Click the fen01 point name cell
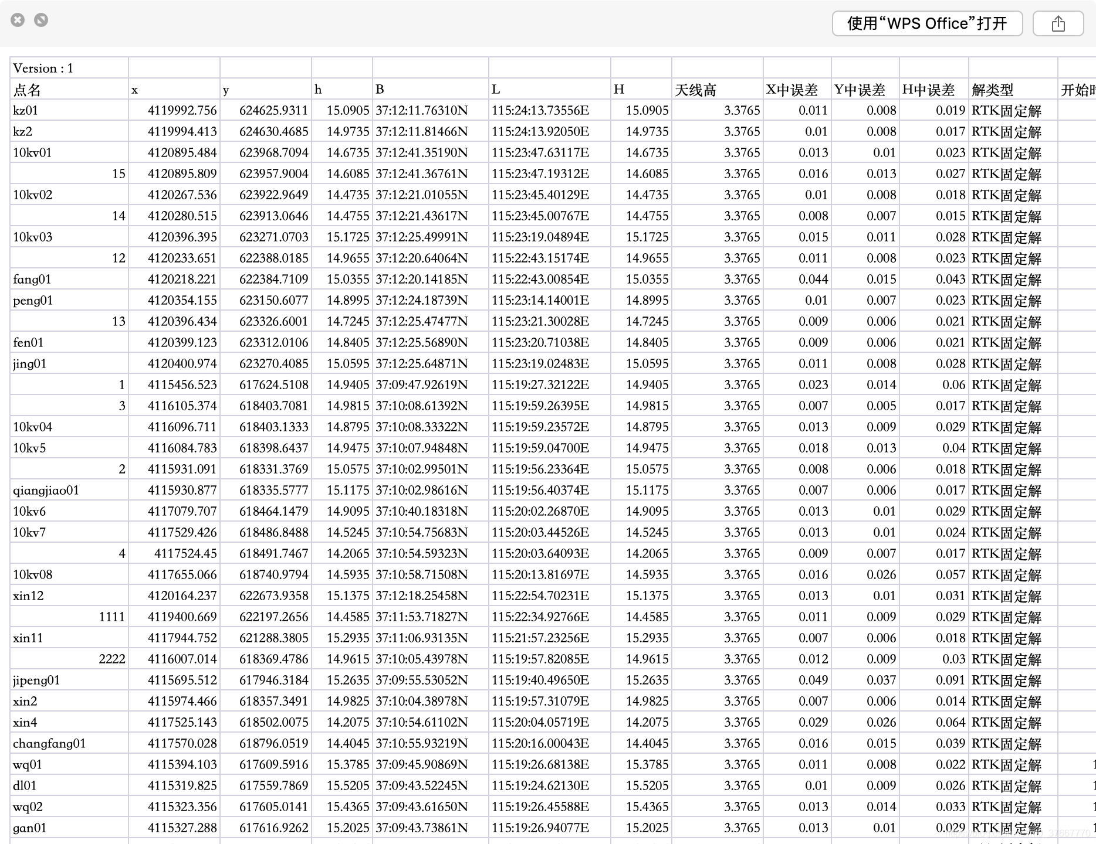This screenshot has height=844, width=1096. 69,342
